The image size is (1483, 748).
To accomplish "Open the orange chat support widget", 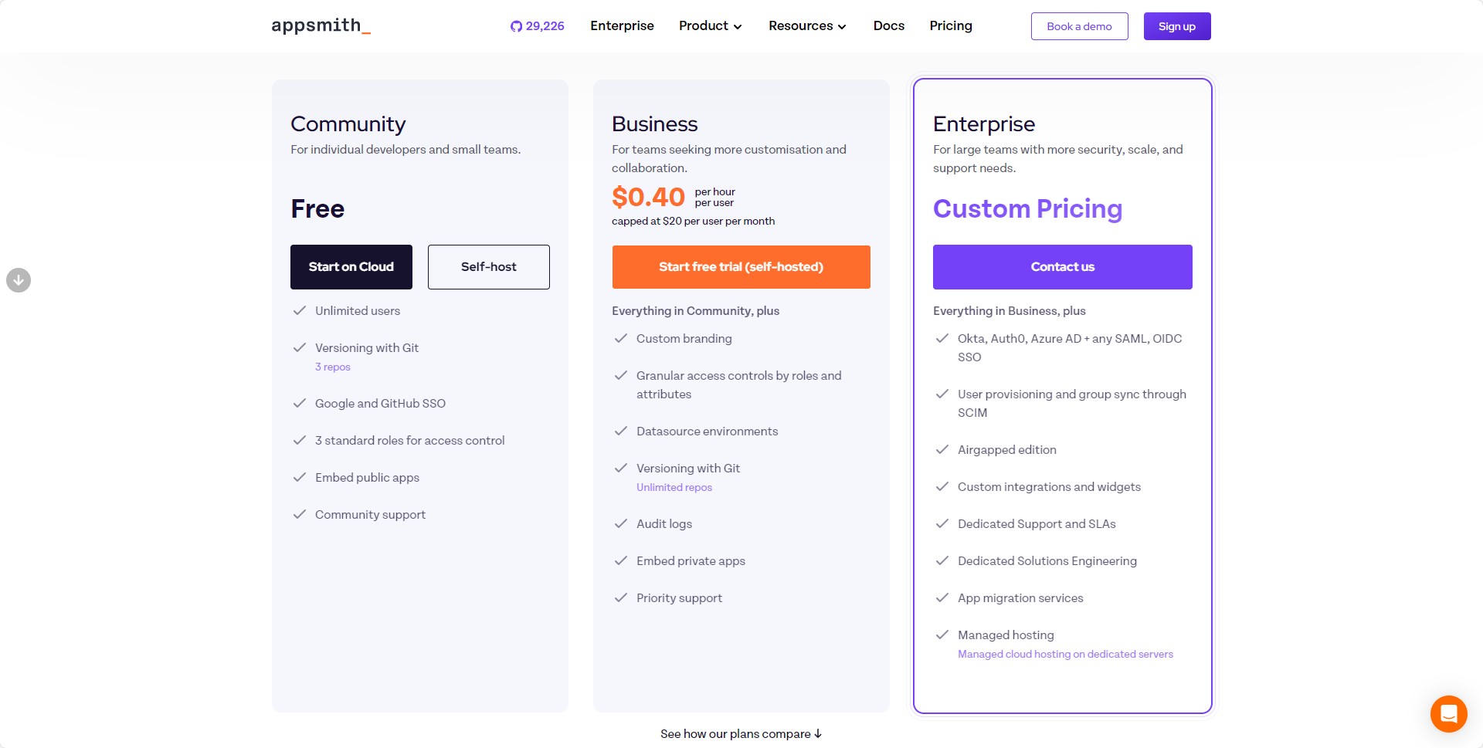I will click(x=1448, y=713).
